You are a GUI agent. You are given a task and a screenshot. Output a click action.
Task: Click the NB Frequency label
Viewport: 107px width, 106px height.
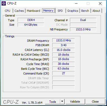click(59, 29)
